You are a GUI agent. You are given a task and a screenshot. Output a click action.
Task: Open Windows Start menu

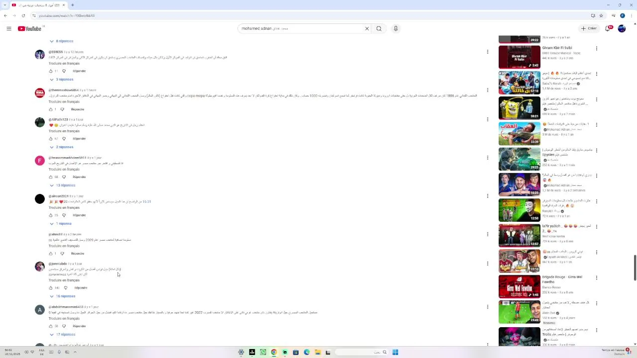point(395,352)
